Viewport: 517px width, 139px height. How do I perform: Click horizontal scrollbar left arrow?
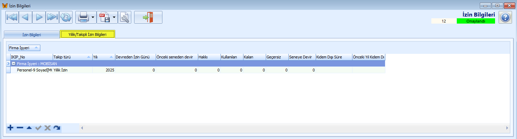(x=82, y=128)
